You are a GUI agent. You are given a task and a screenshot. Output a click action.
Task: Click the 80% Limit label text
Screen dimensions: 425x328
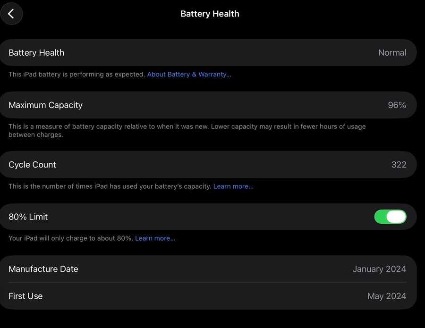point(28,217)
